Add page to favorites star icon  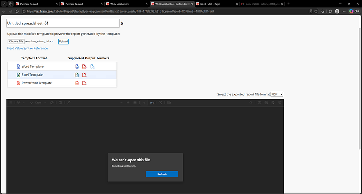click(316, 11)
